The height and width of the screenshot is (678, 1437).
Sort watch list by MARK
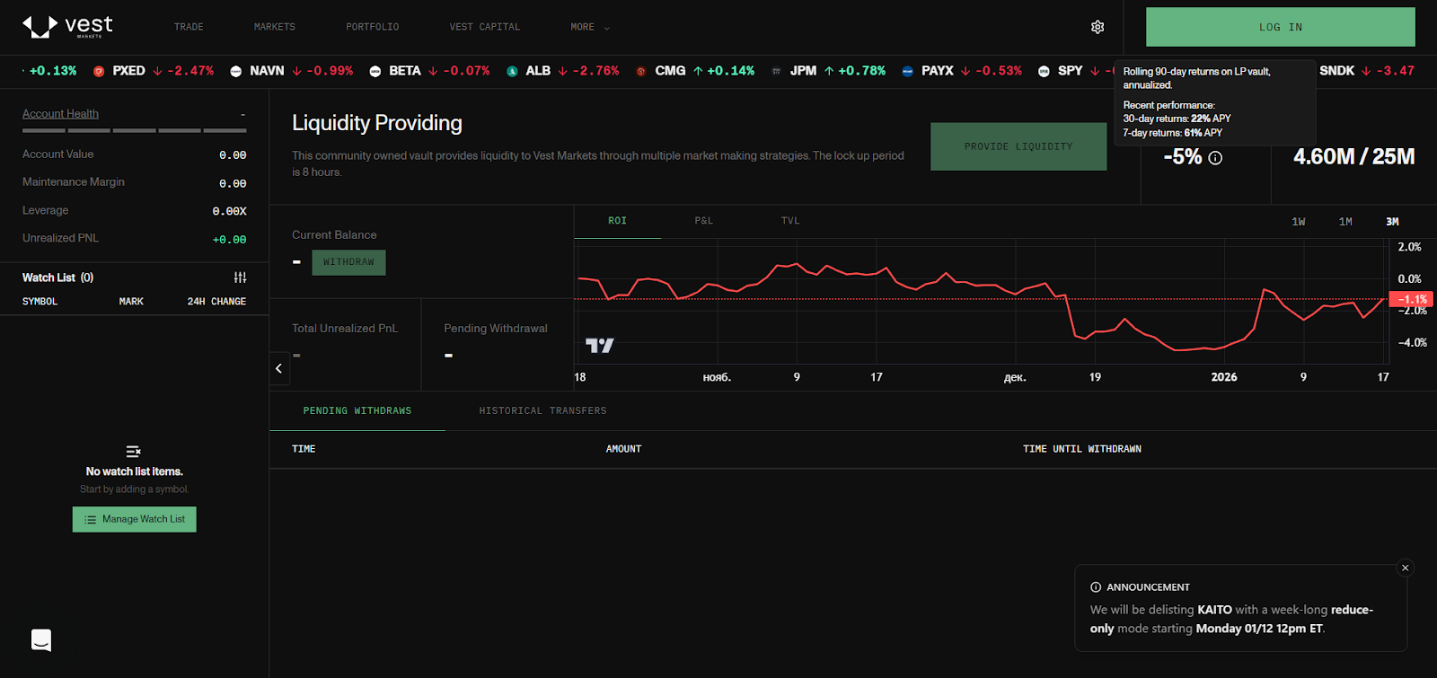click(x=131, y=302)
